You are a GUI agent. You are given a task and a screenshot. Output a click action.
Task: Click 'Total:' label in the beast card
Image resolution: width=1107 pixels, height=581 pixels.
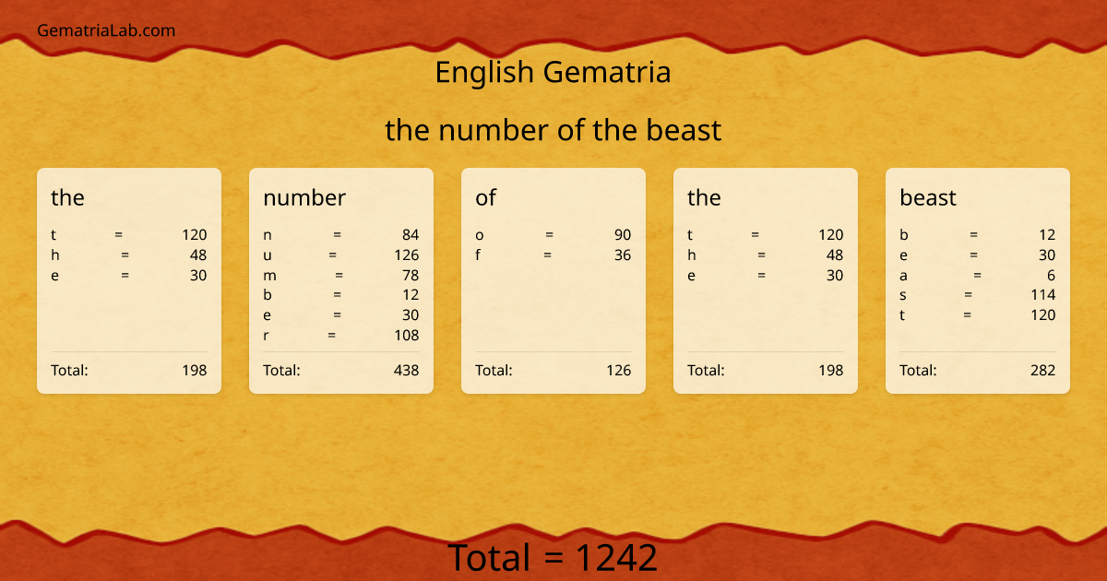[918, 371]
